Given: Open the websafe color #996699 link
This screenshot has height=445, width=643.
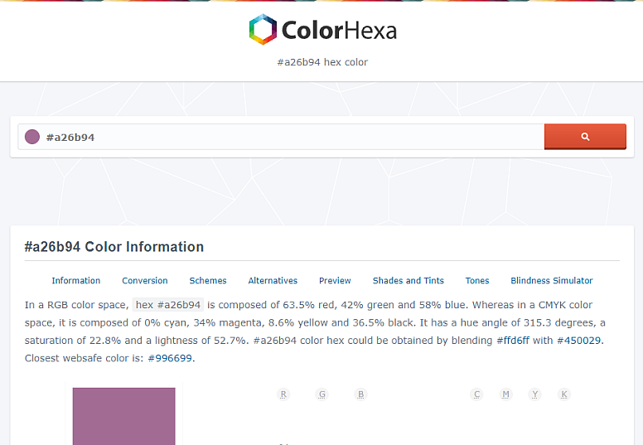Looking at the screenshot, I should 170,358.
